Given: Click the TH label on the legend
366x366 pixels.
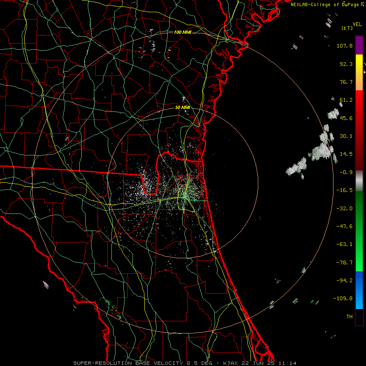Looking at the screenshot, I should (x=349, y=317).
